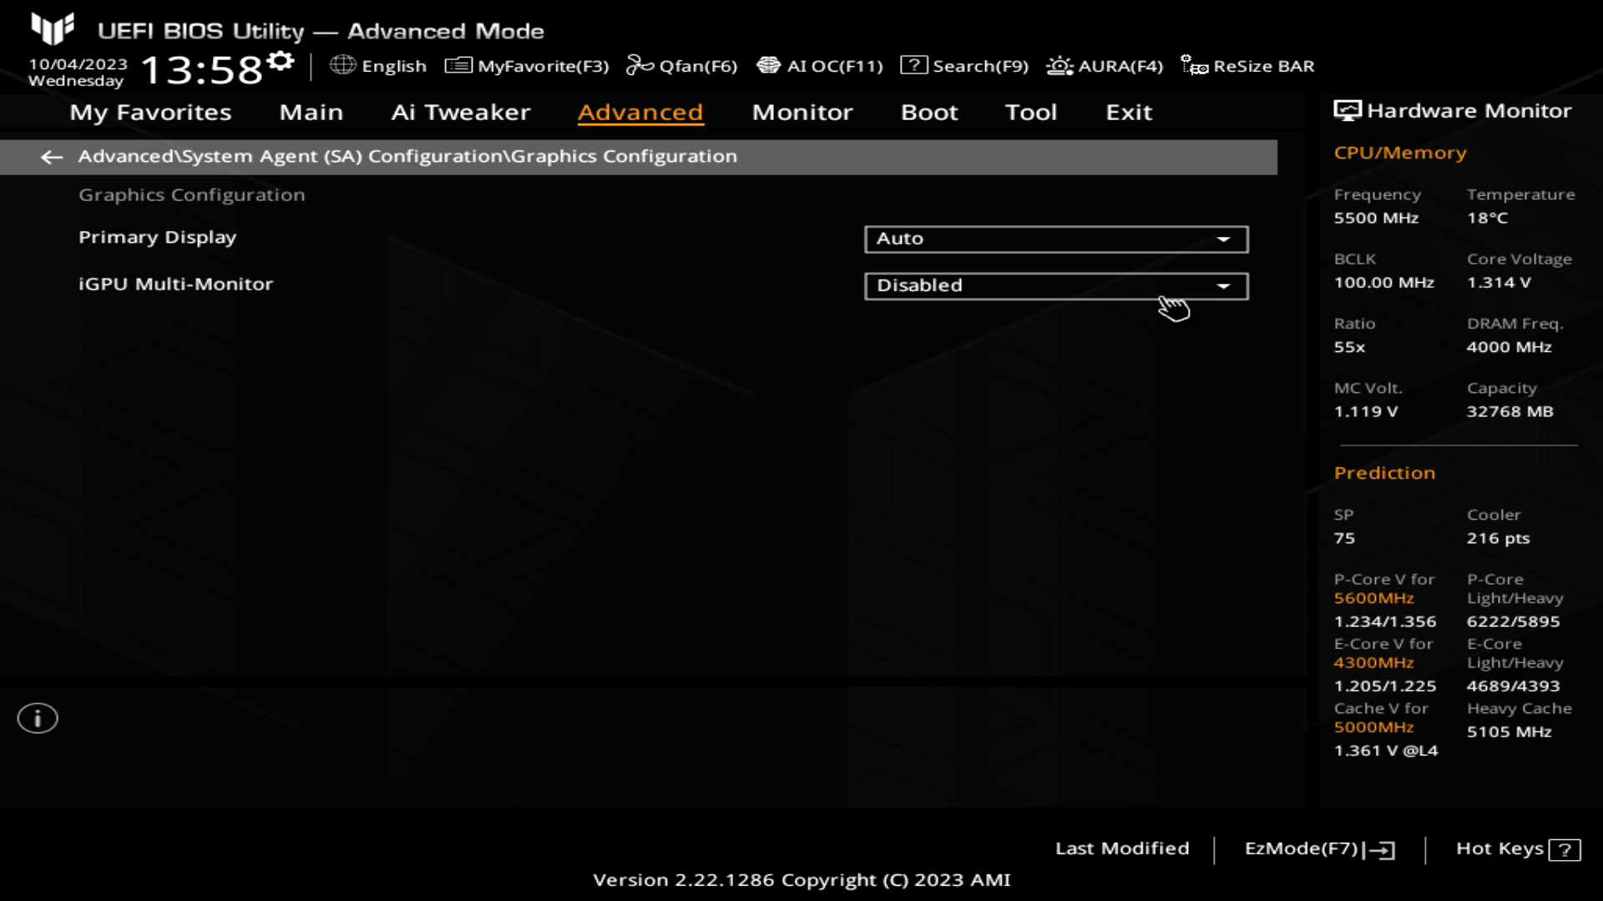Click SP value 75

click(x=1344, y=539)
